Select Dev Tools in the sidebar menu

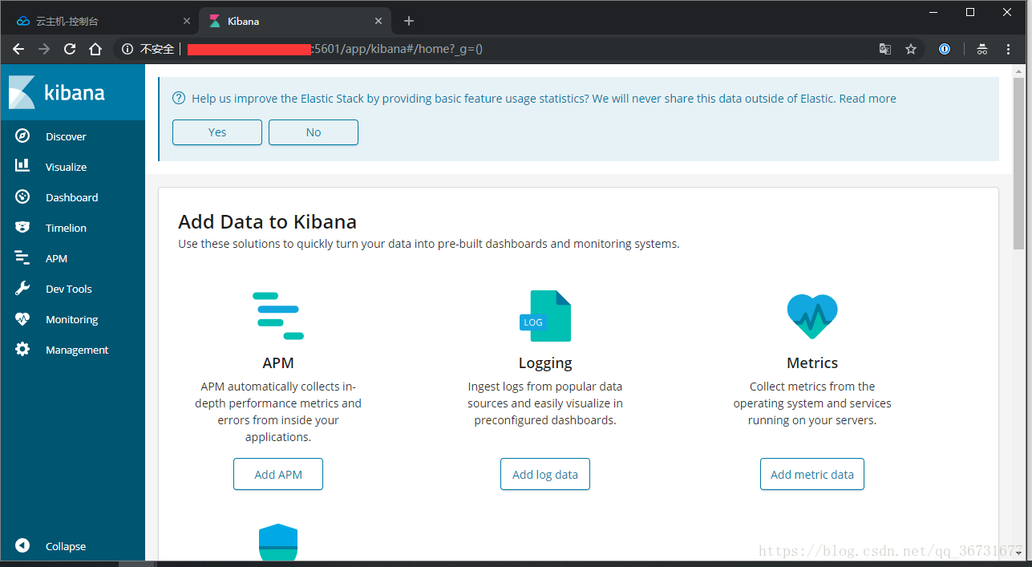click(68, 289)
